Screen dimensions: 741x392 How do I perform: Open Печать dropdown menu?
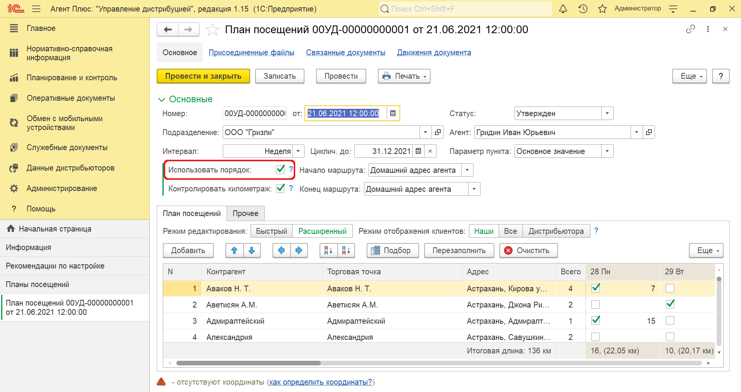[x=404, y=76]
